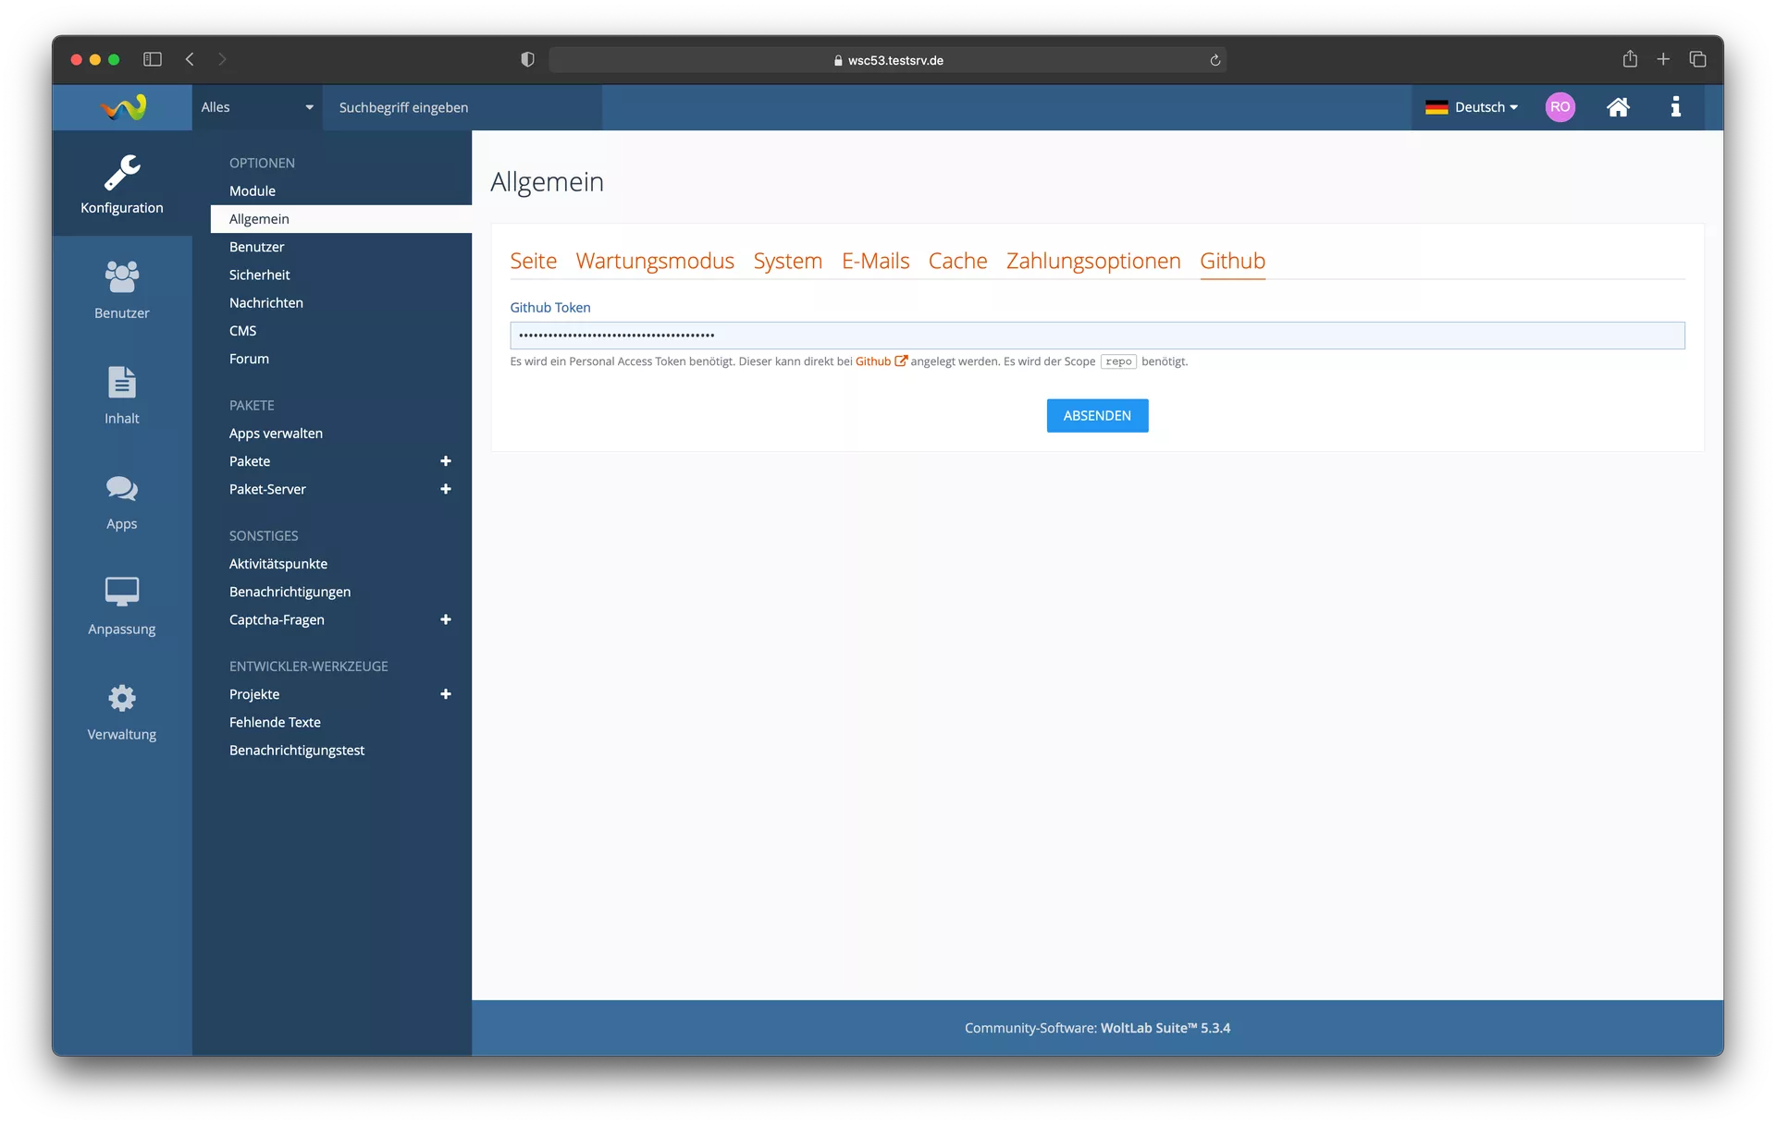Open the Github link in help text
Image resolution: width=1776 pixels, height=1125 pixels.
tap(873, 361)
